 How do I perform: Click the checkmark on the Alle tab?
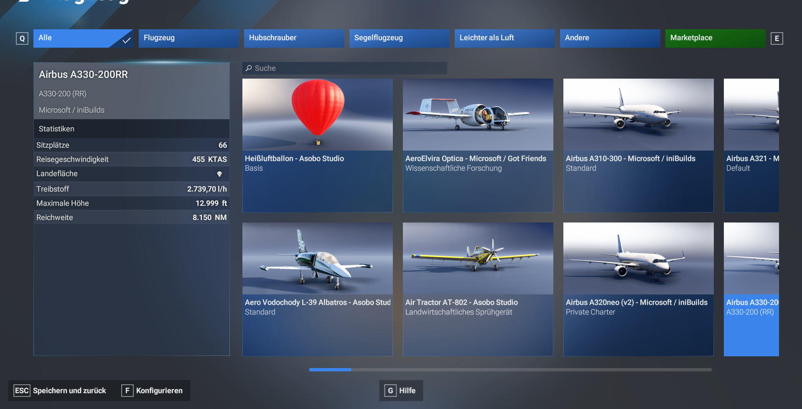pyautogui.click(x=126, y=41)
